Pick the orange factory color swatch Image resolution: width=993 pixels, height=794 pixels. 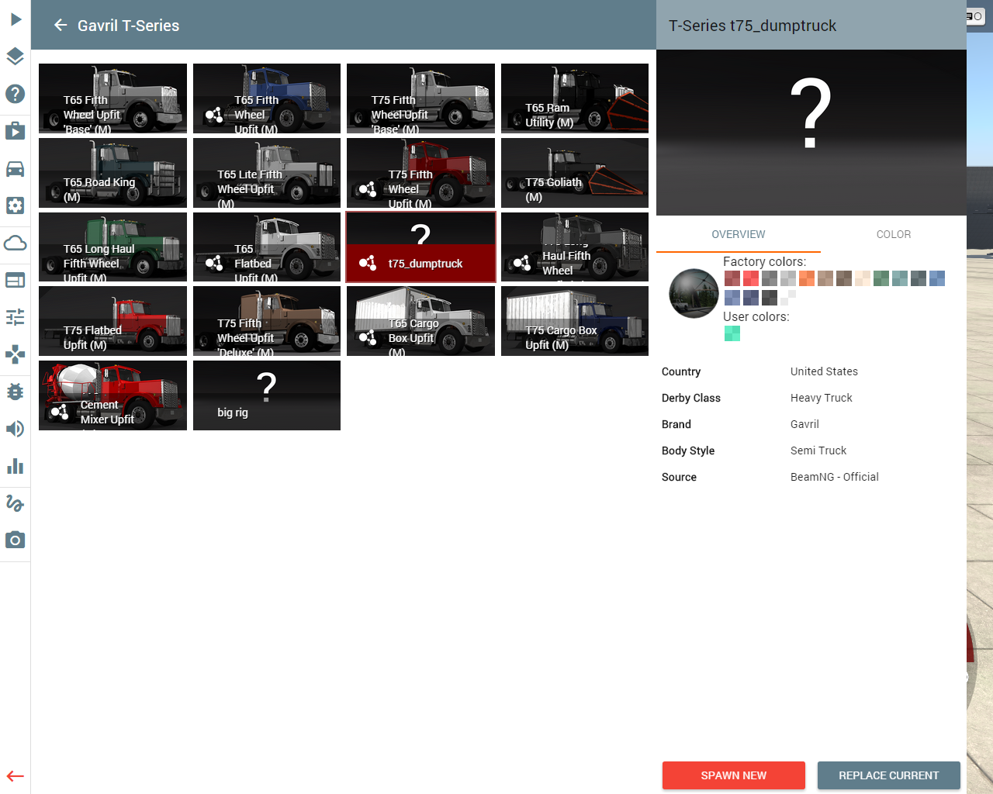807,278
